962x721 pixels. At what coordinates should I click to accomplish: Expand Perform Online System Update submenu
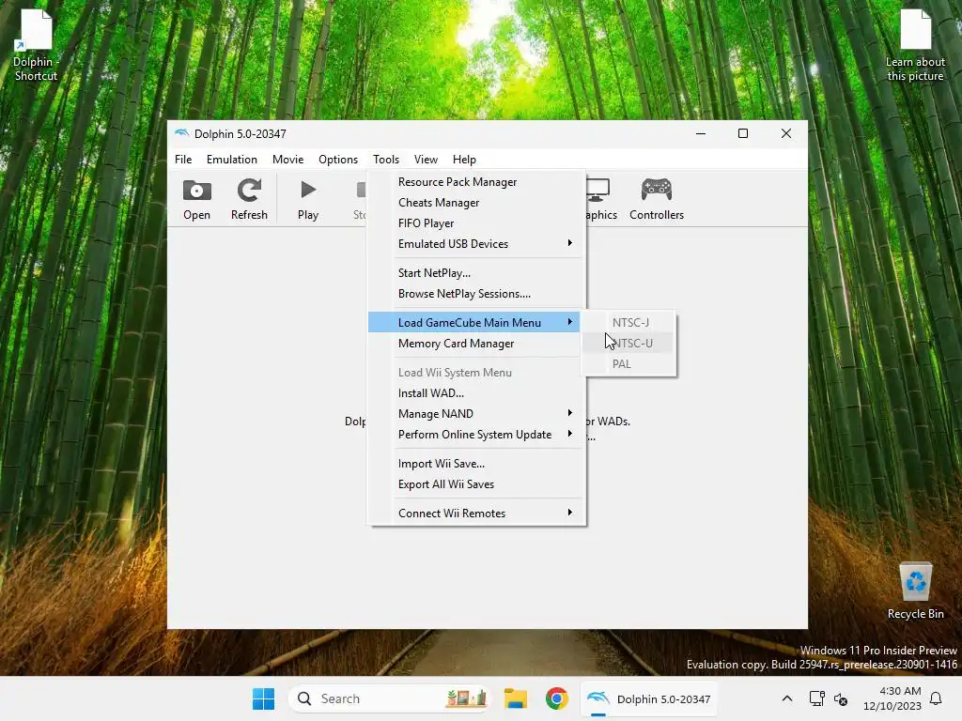click(x=476, y=435)
